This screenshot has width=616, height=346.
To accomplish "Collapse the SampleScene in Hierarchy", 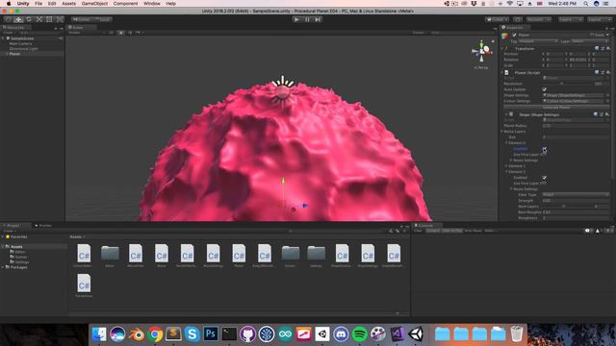I will 3,38.
